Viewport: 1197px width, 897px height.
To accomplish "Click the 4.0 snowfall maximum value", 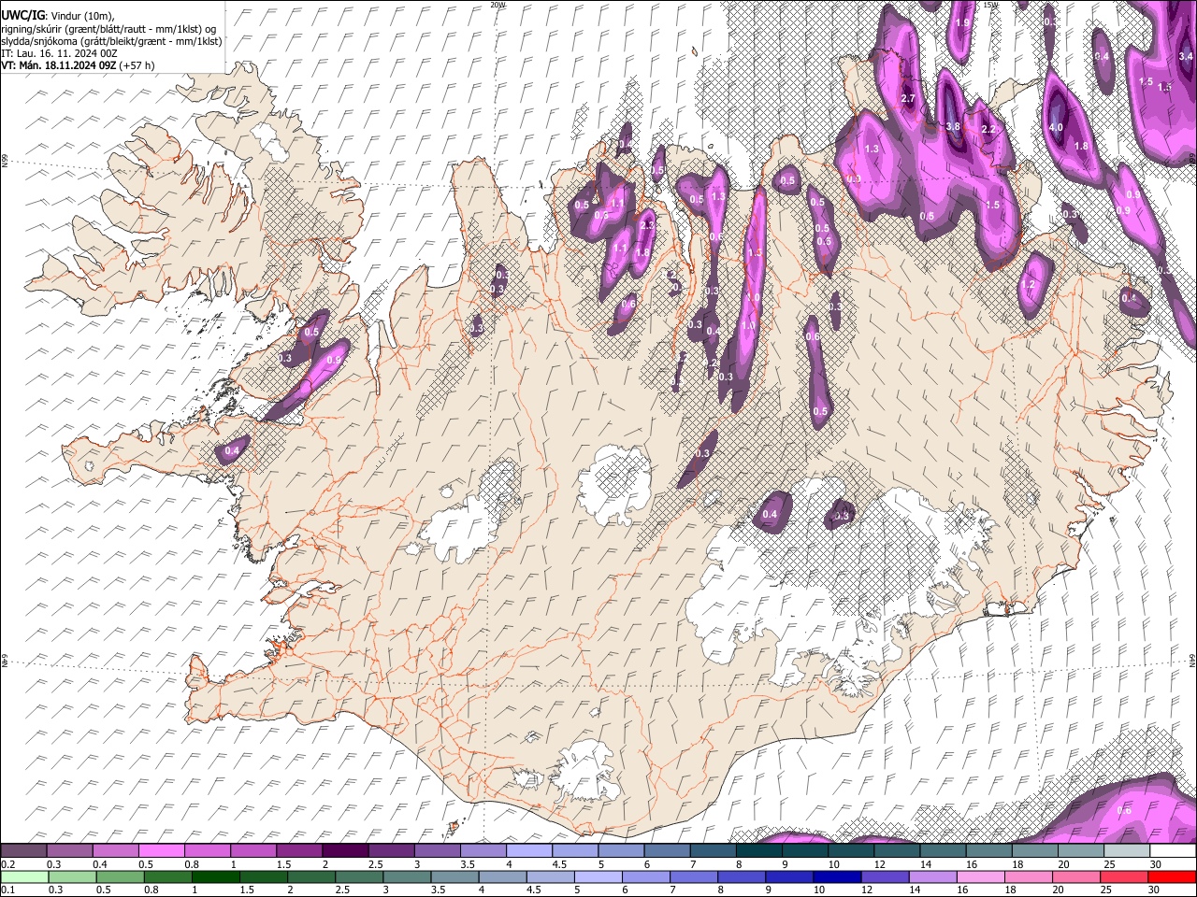I will 1056,127.
